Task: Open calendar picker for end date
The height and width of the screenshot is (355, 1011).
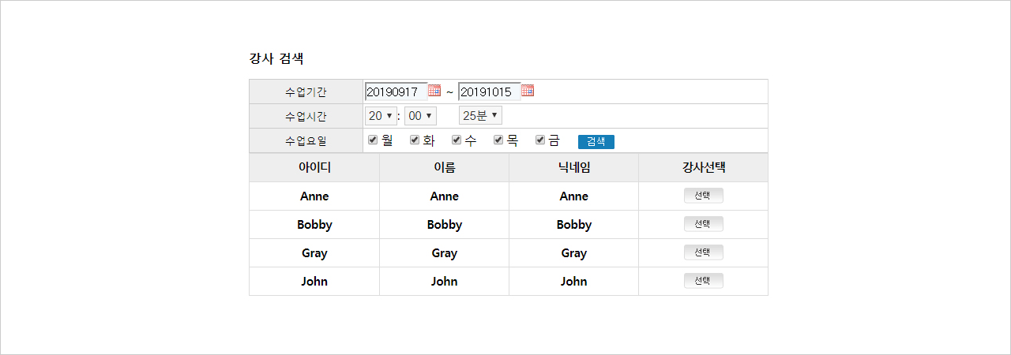Action: coord(528,91)
